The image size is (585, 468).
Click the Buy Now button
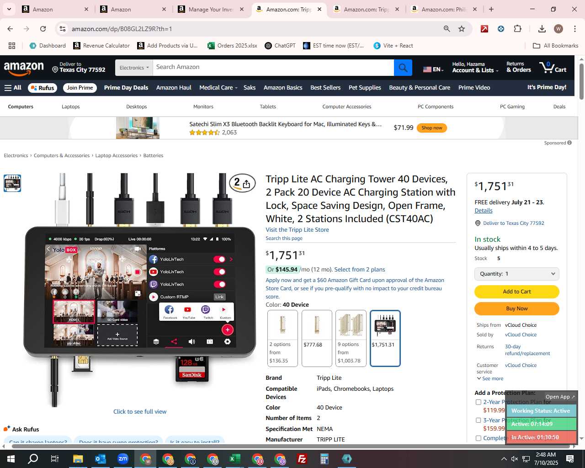click(x=516, y=308)
